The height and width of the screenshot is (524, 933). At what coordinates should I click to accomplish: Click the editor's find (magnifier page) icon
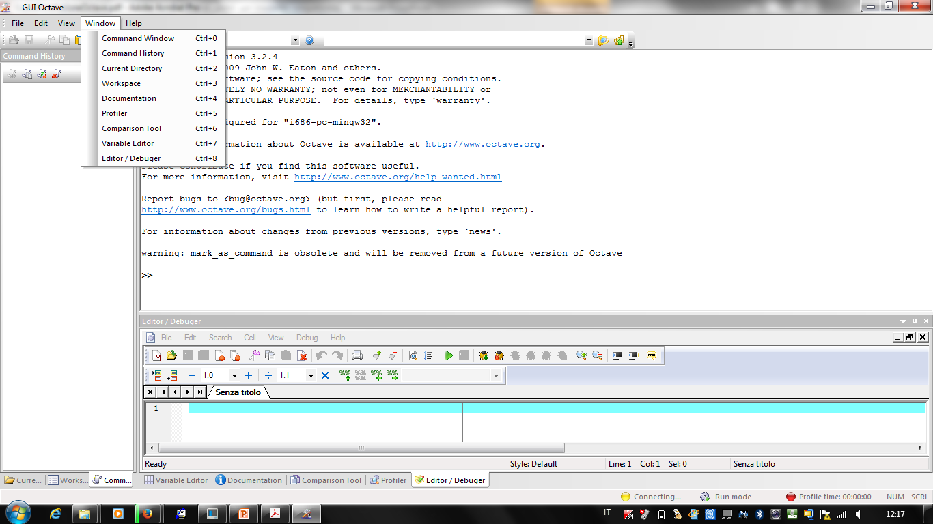point(413,355)
